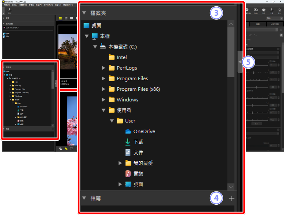Click the Export (匯出) toolbar icon

point(279,11)
